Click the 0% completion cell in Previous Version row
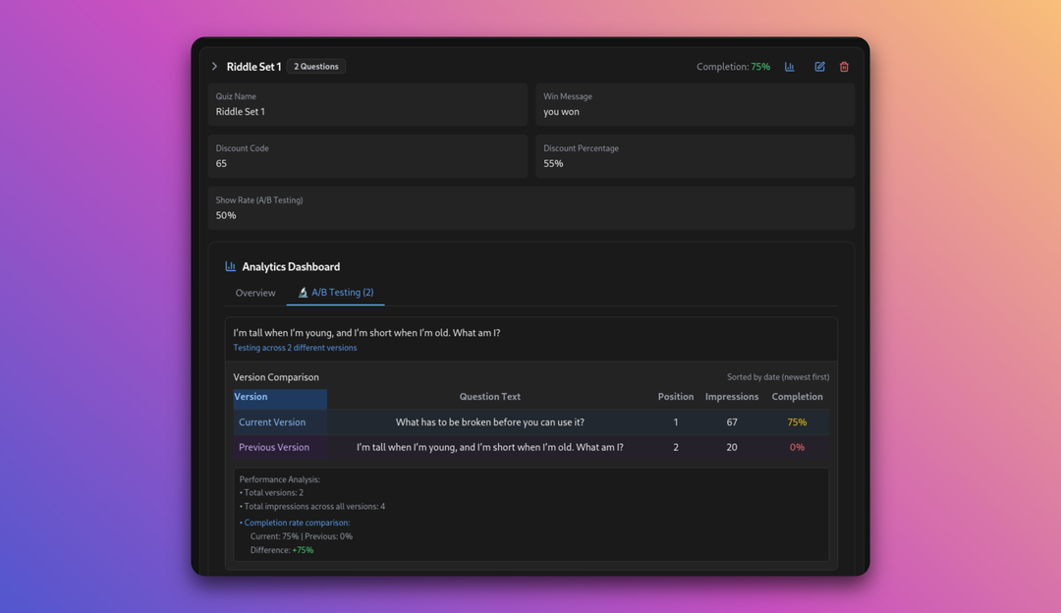 797,447
